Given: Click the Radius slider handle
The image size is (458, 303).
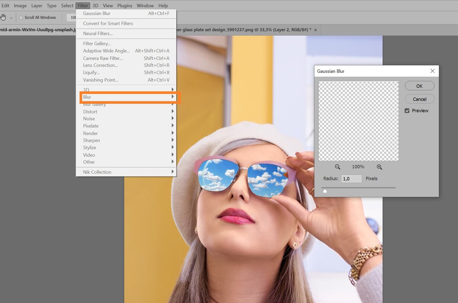Looking at the screenshot, I should [x=325, y=191].
